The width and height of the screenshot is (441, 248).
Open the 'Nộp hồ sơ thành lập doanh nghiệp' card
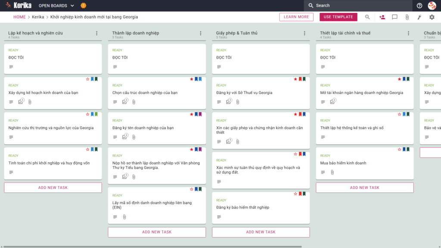(x=156, y=165)
